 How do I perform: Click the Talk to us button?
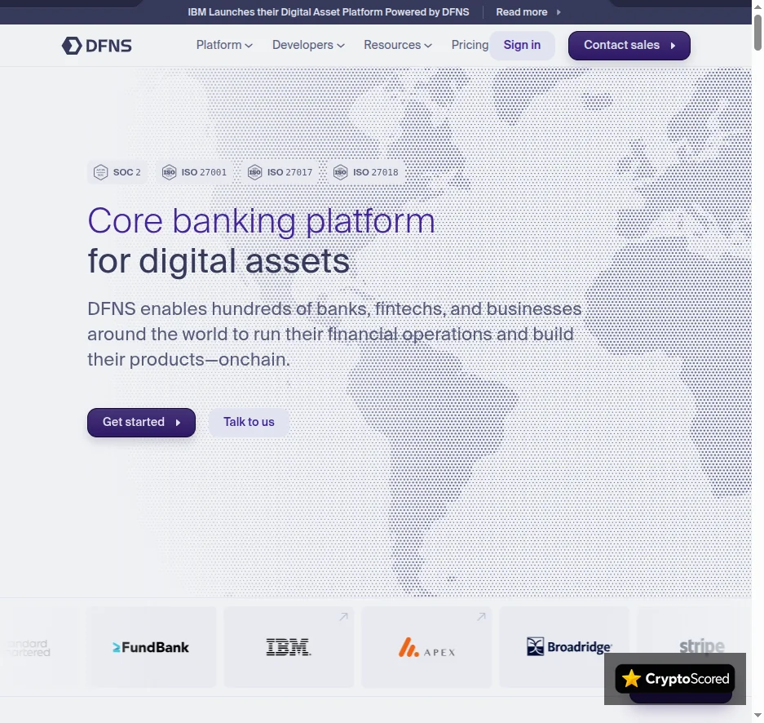pos(249,422)
